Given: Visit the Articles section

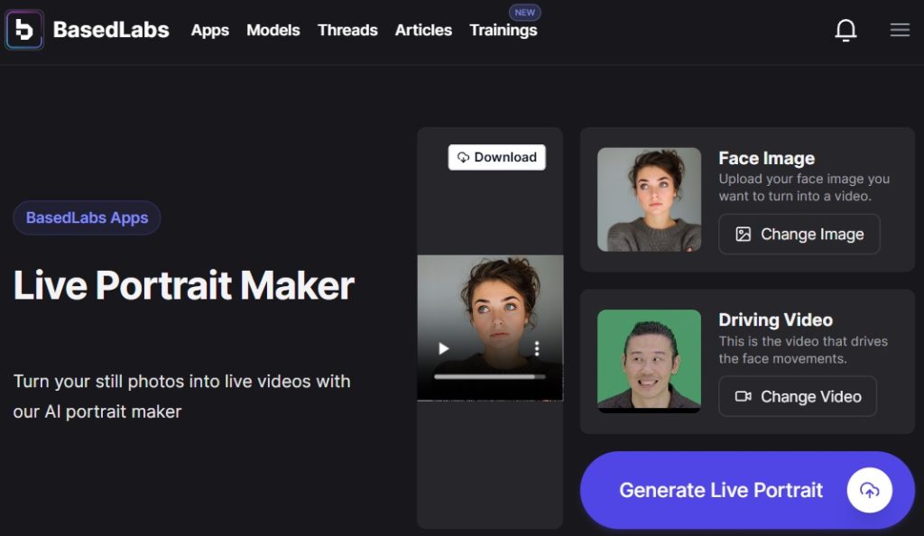Looking at the screenshot, I should coord(422,31).
